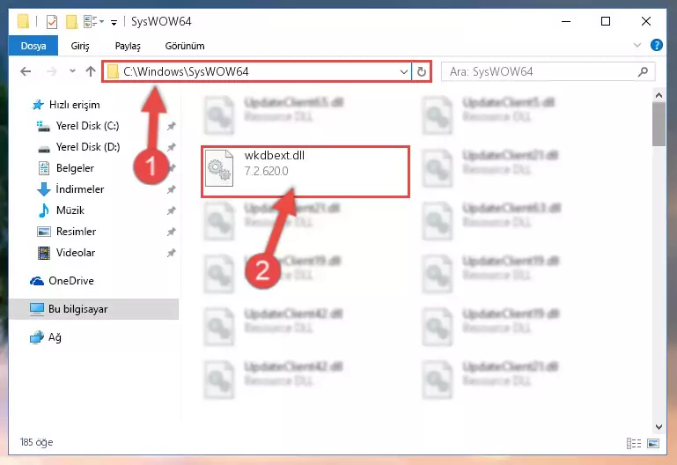The image size is (677, 465).
Task: Switch to the Görünüm ribbon tab
Action: tap(185, 46)
